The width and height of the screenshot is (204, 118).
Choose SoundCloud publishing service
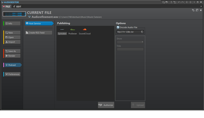[x=85, y=32]
